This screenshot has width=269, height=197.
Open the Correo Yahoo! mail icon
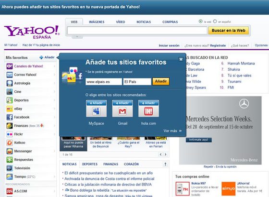pos(10,75)
